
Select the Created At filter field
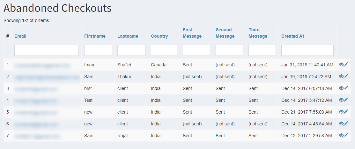click(307, 50)
